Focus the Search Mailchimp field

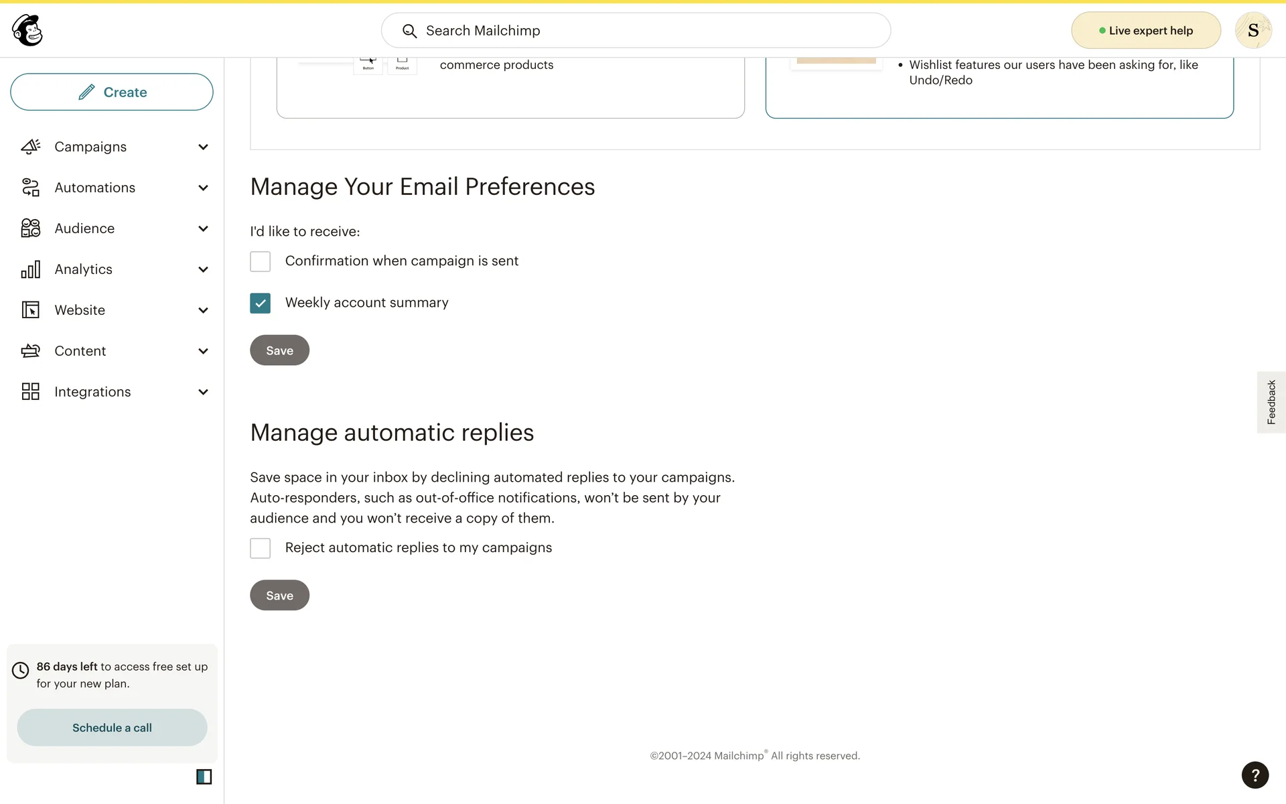[636, 31]
